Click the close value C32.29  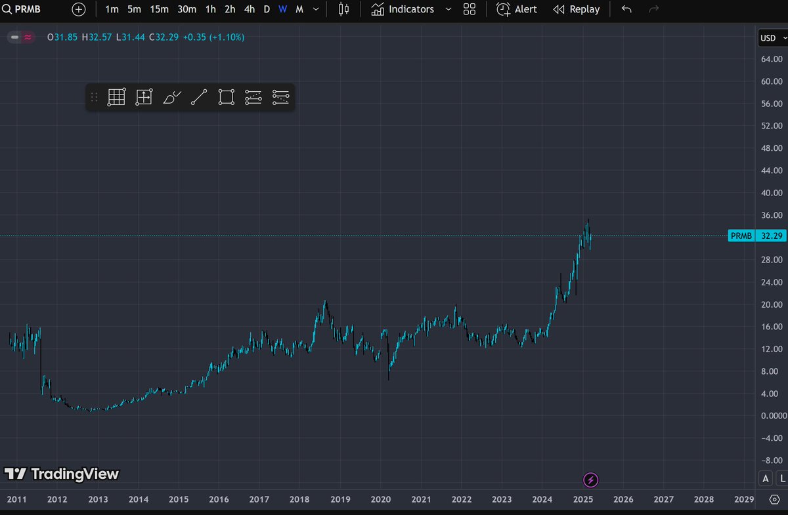(164, 37)
